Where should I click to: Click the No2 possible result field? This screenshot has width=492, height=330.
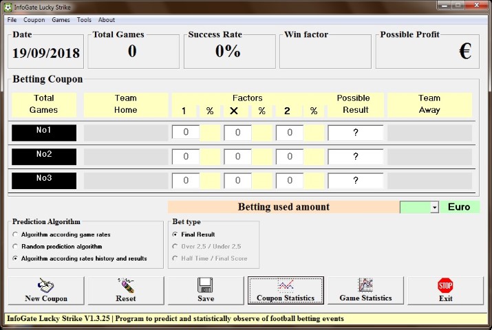(355, 157)
